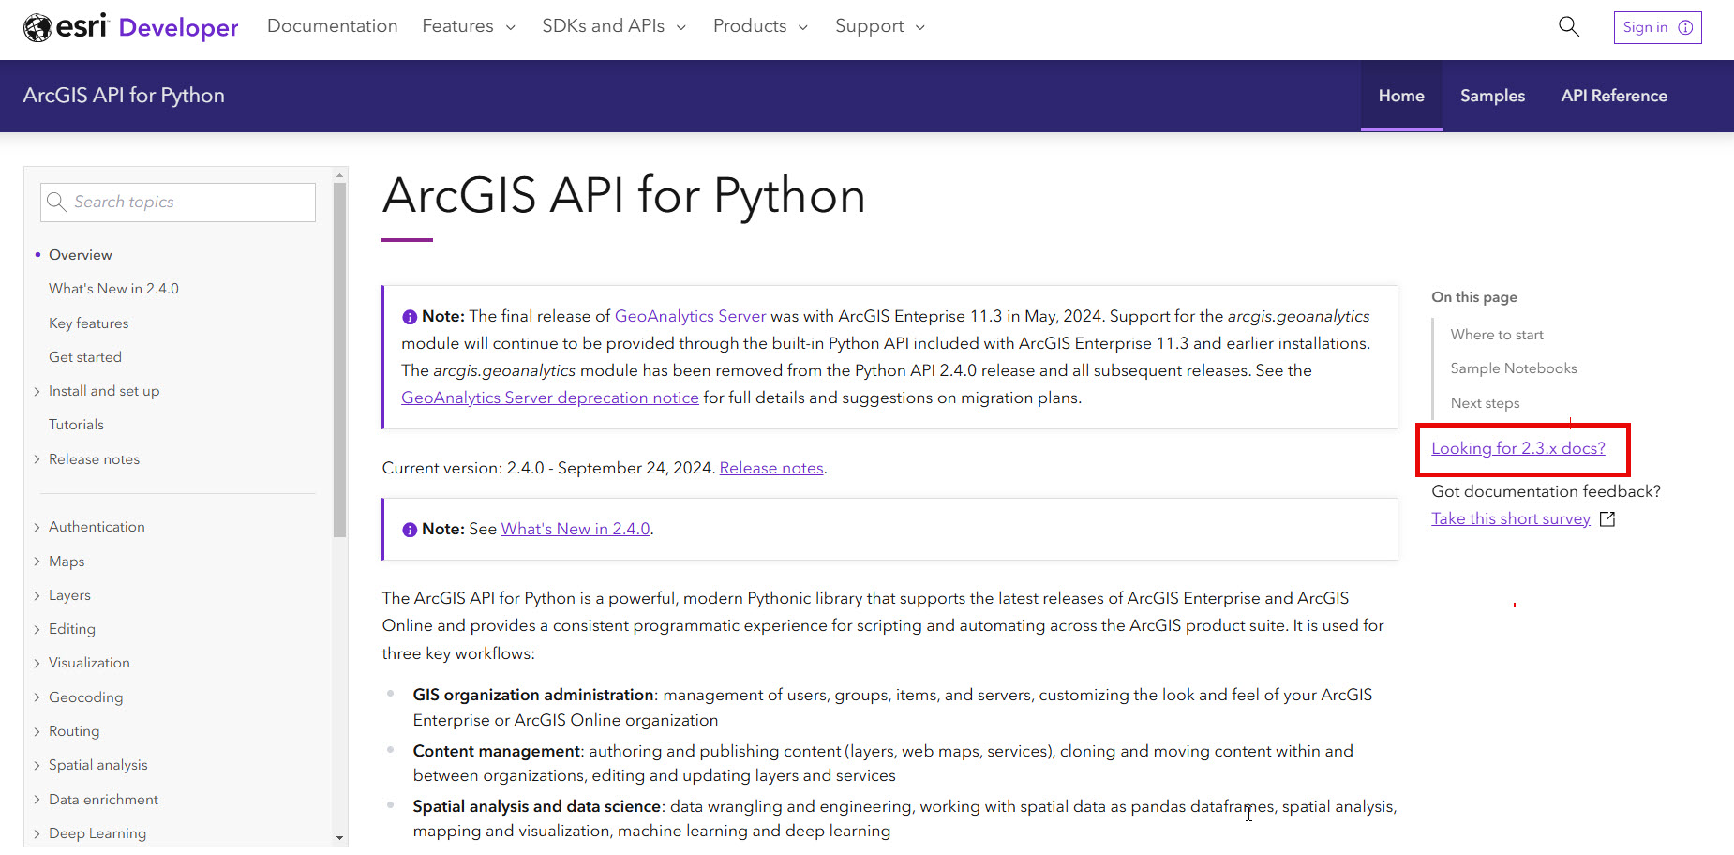Viewport: 1734px width, 855px height.
Task: Open Release notes link beside current version
Action: pos(771,468)
